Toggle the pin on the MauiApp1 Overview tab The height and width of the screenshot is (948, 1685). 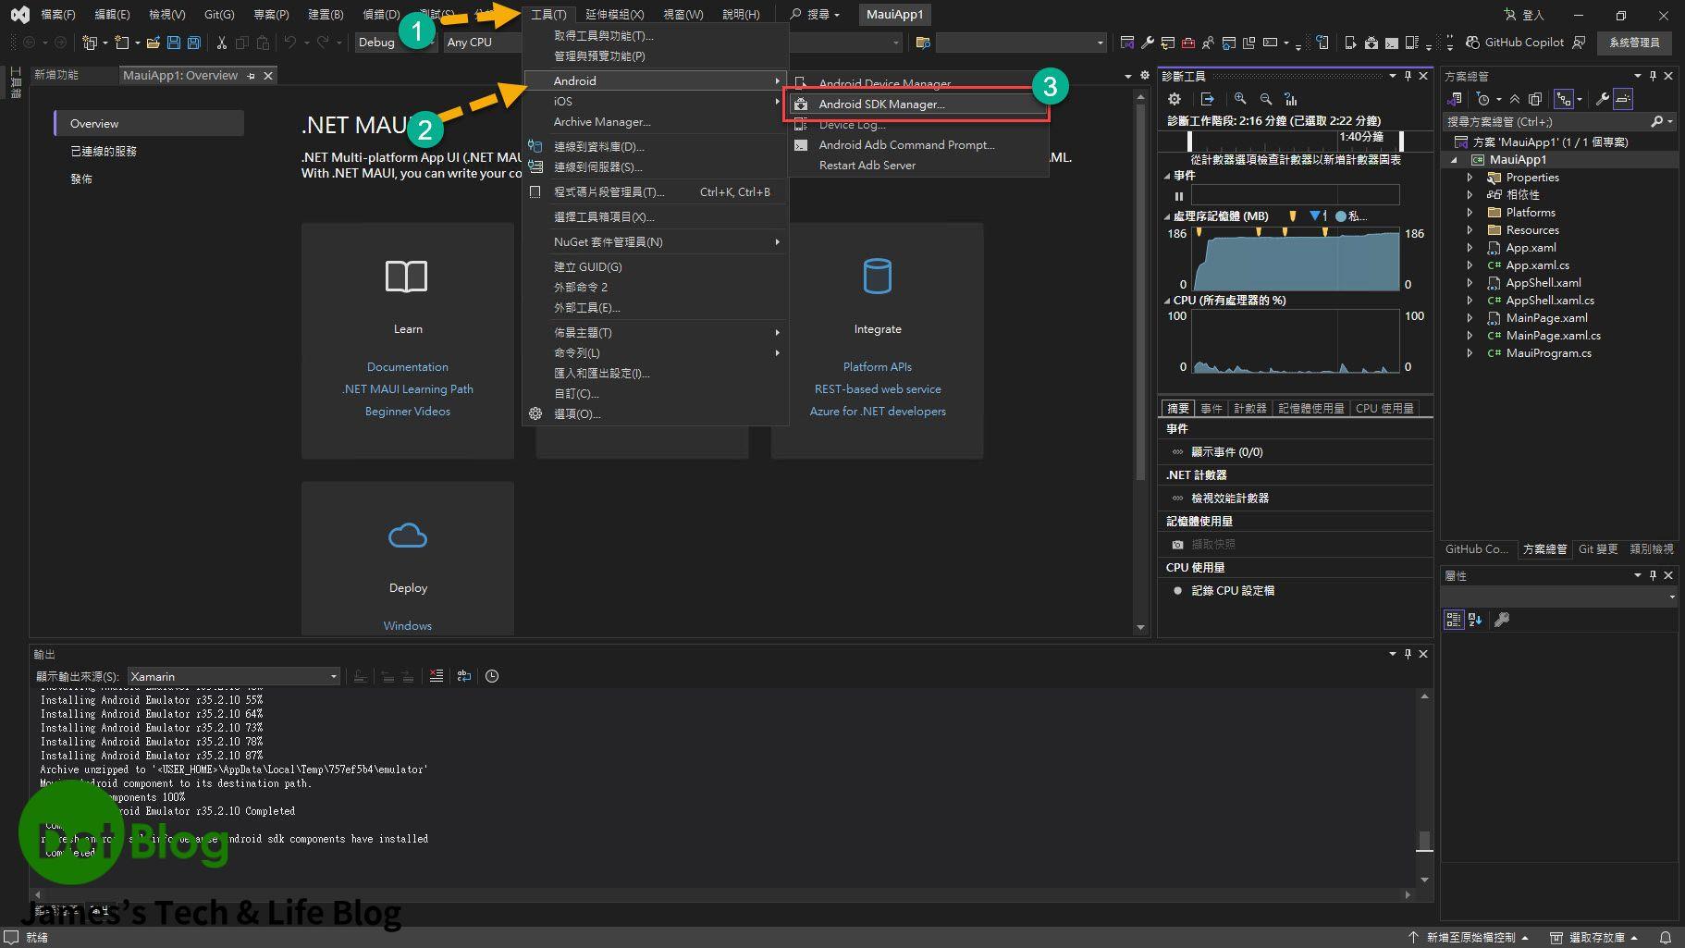(252, 76)
